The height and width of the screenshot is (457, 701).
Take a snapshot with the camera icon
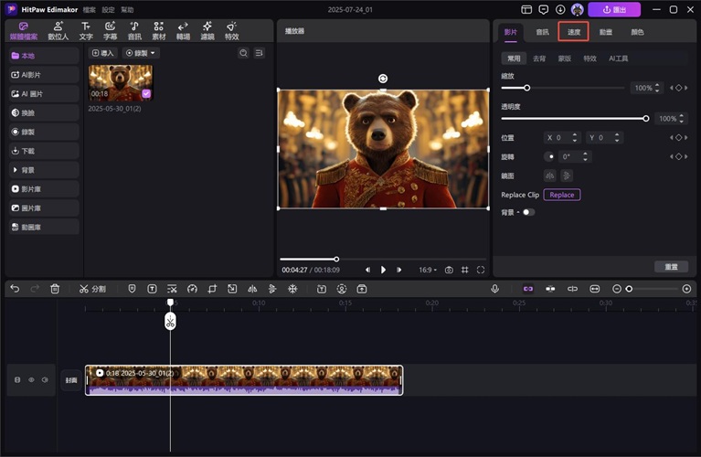pos(449,270)
